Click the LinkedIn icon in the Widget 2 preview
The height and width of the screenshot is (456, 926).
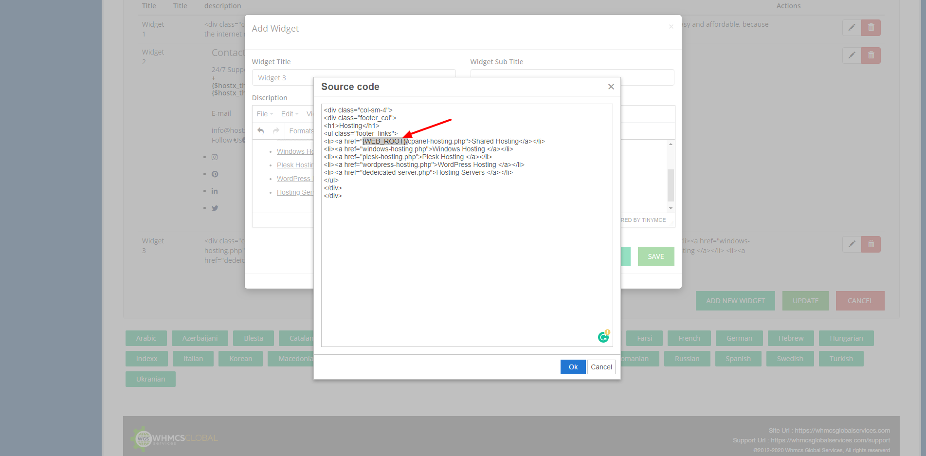215,191
